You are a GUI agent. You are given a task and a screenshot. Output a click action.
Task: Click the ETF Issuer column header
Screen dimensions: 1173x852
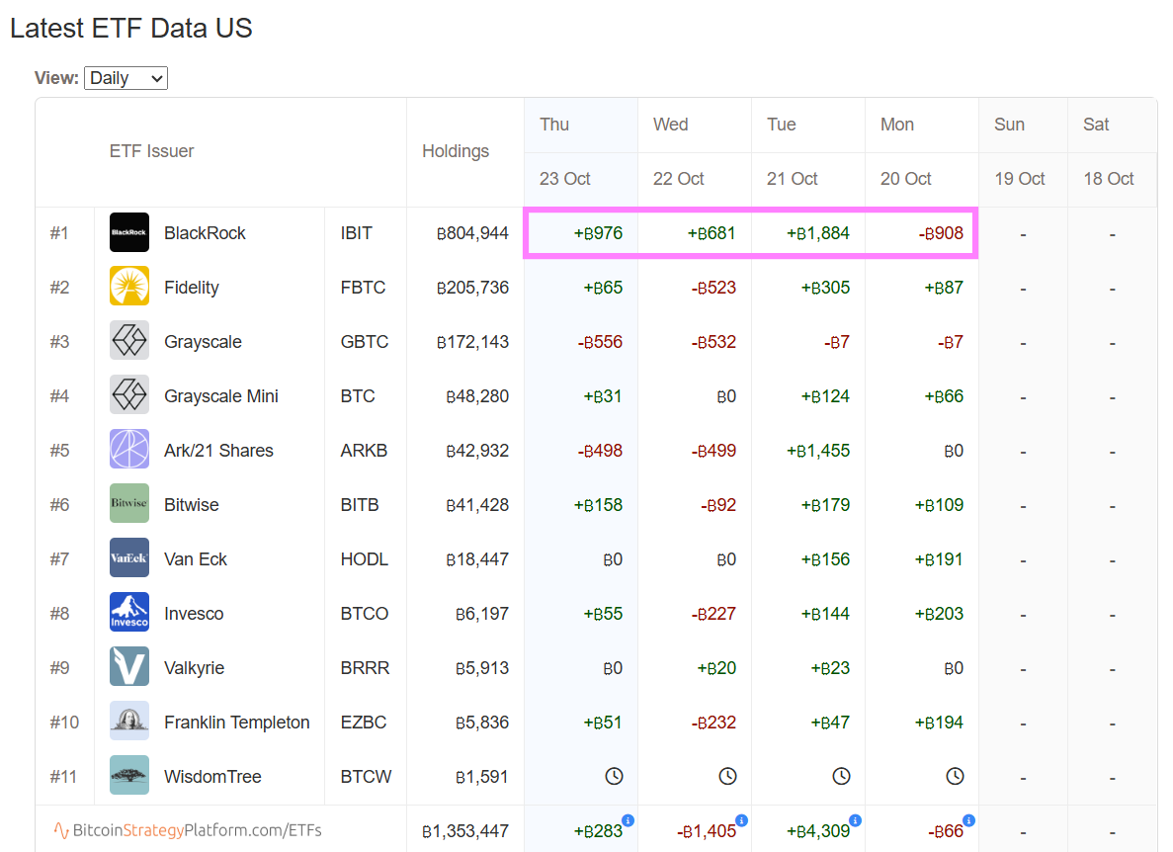click(x=151, y=151)
